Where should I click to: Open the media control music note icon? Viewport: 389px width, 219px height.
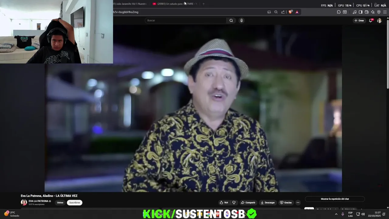click(354, 12)
